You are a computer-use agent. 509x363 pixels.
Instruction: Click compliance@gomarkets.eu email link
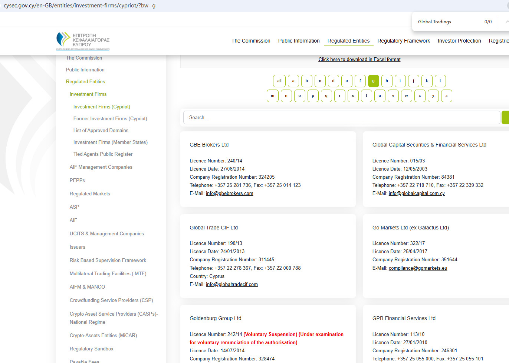418,268
